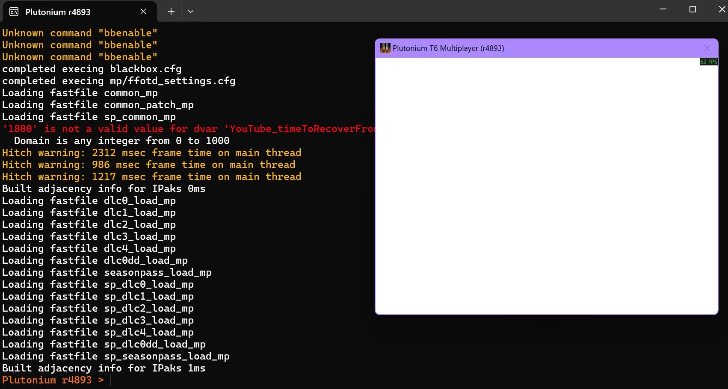Click "Loading fastfile dlc1_load_mp" line
The width and height of the screenshot is (728, 389).
89,212
